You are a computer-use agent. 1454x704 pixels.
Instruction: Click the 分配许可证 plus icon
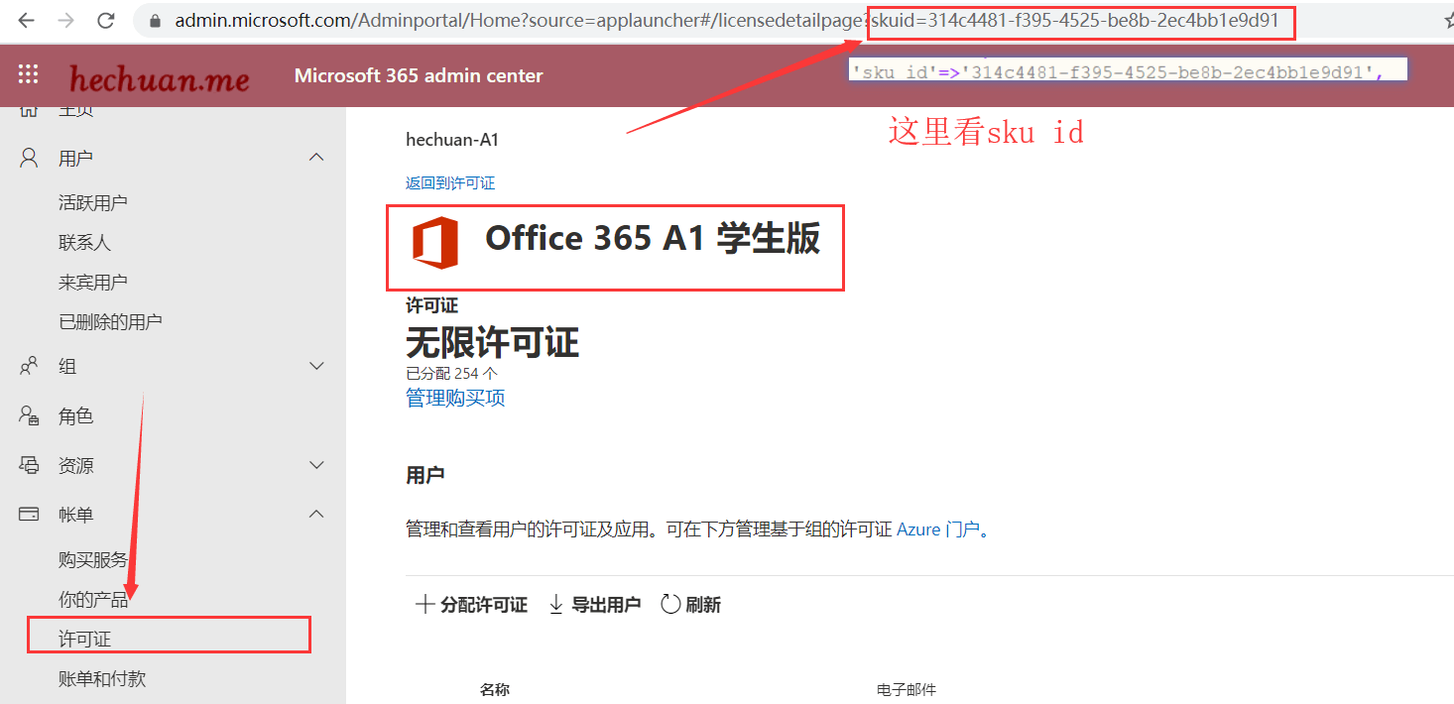(424, 604)
